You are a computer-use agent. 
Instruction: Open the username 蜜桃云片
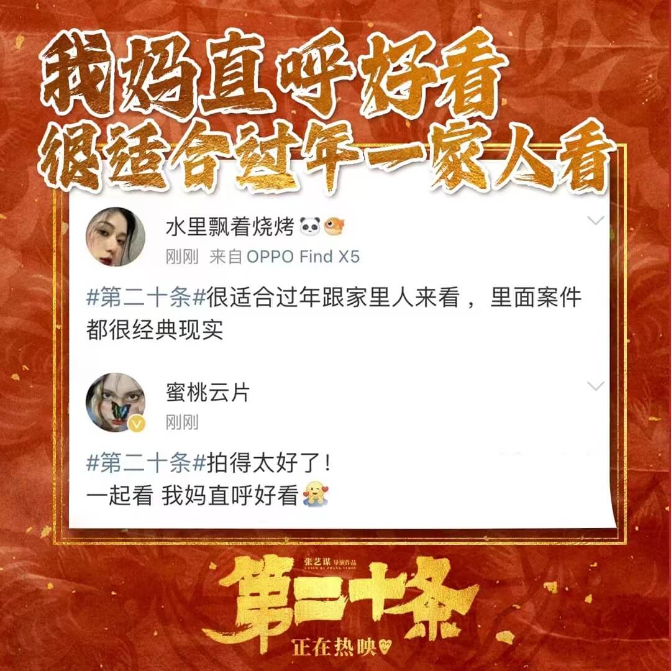point(208,393)
